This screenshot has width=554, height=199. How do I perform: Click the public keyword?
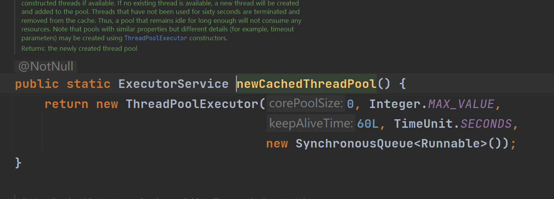tap(37, 84)
